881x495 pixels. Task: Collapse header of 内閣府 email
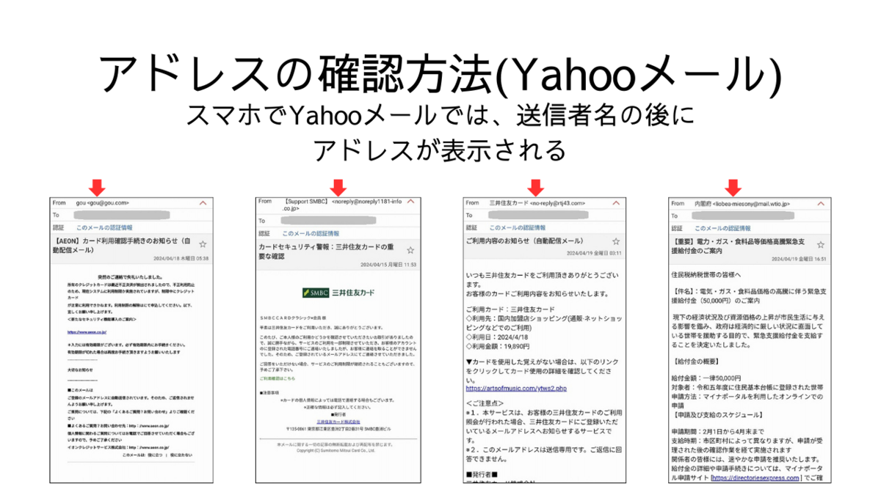point(820,203)
